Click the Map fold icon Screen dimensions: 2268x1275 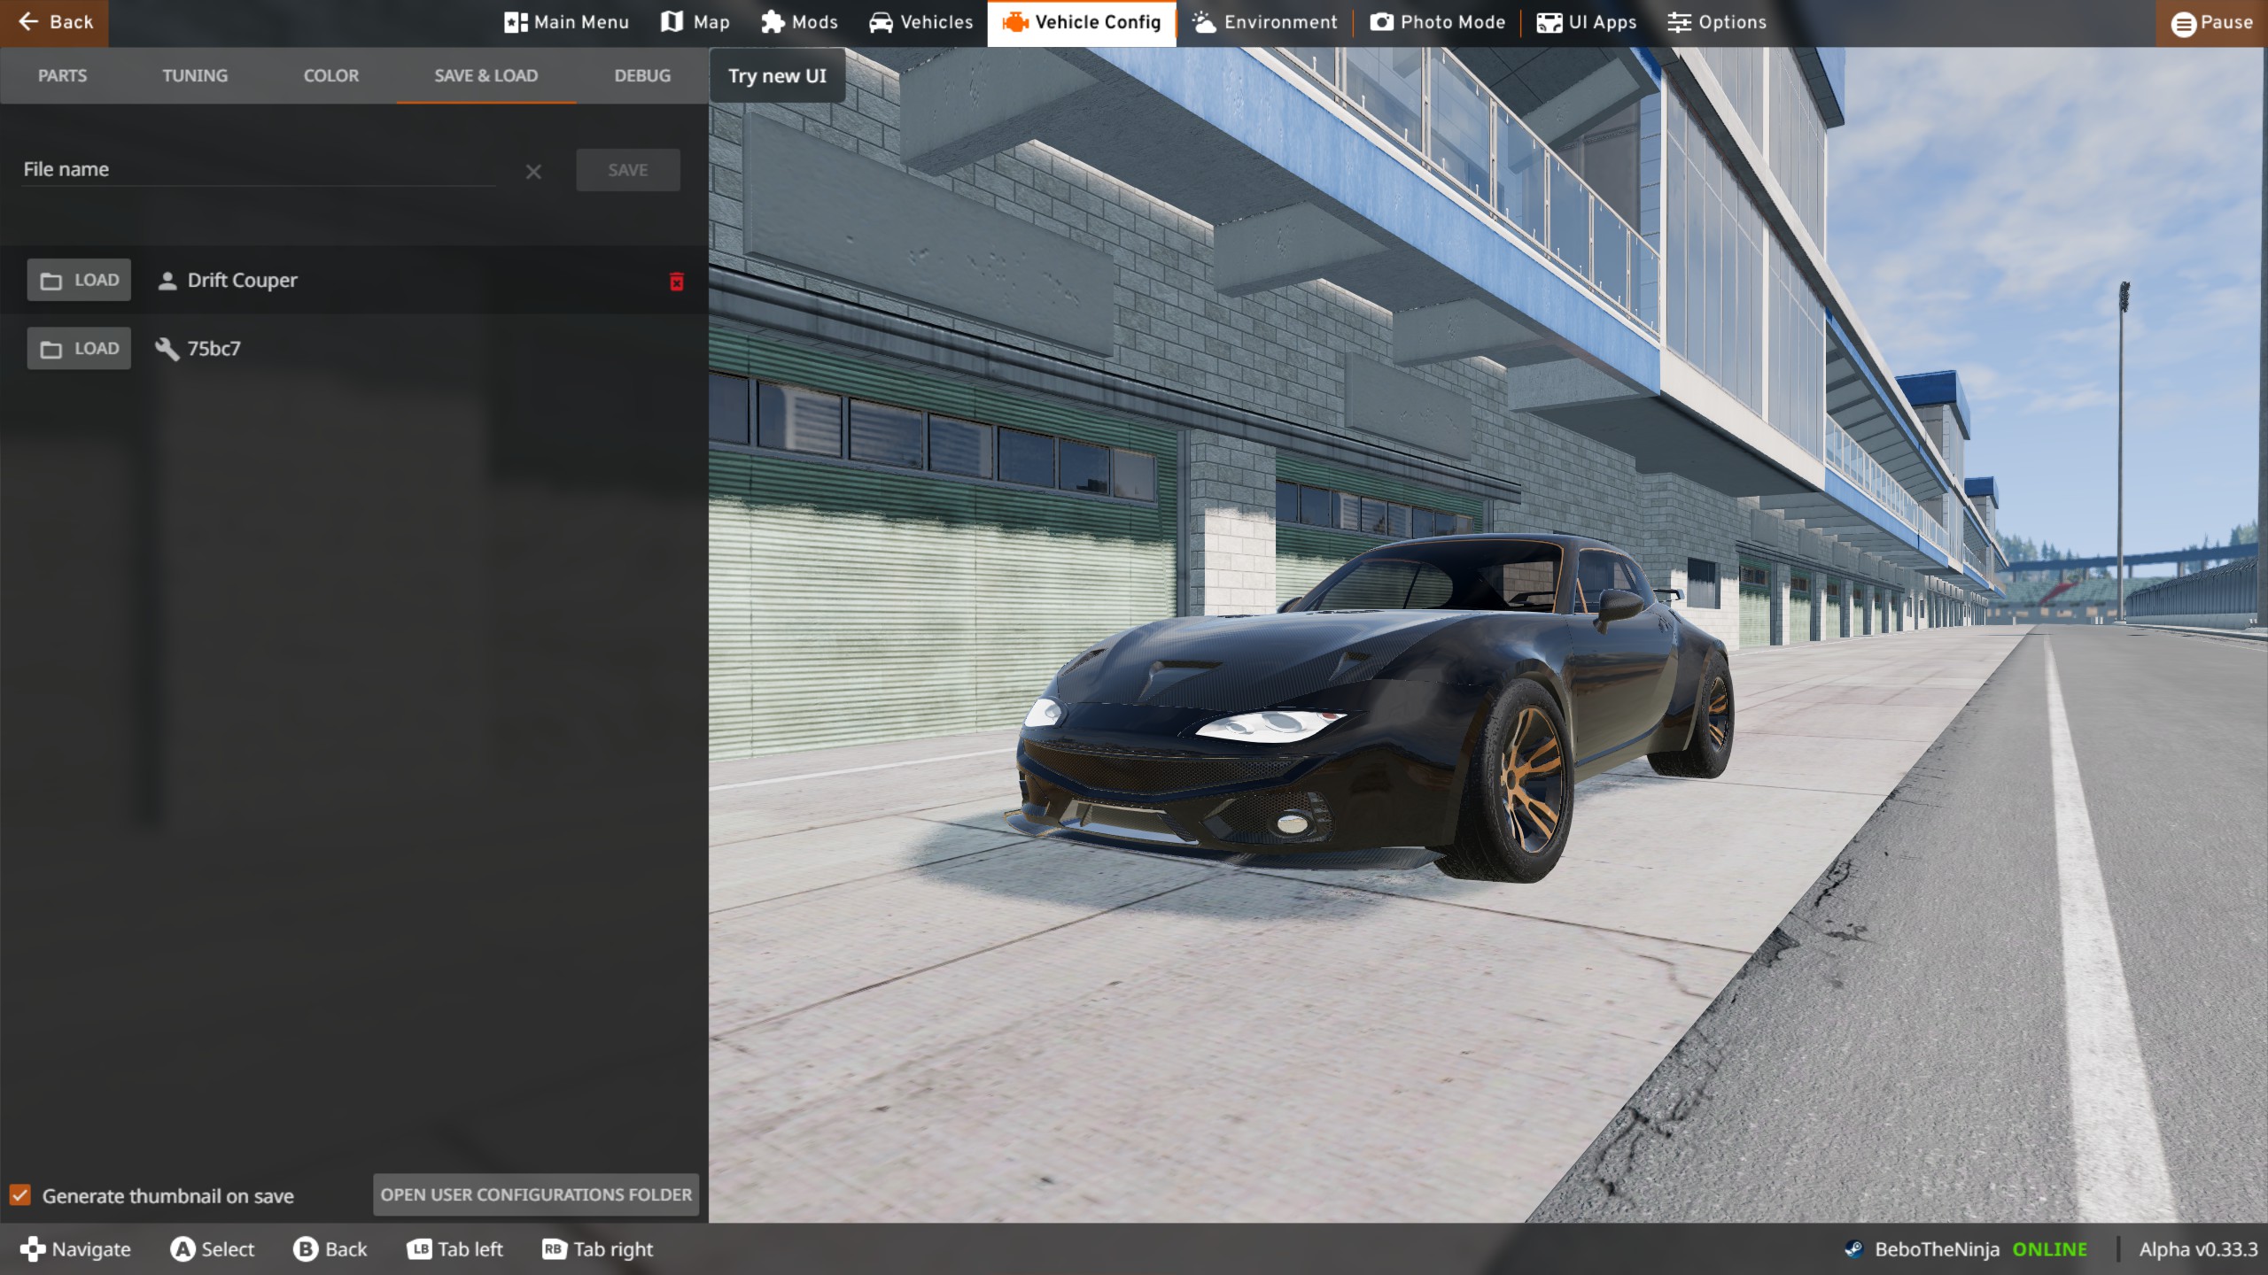pos(672,22)
